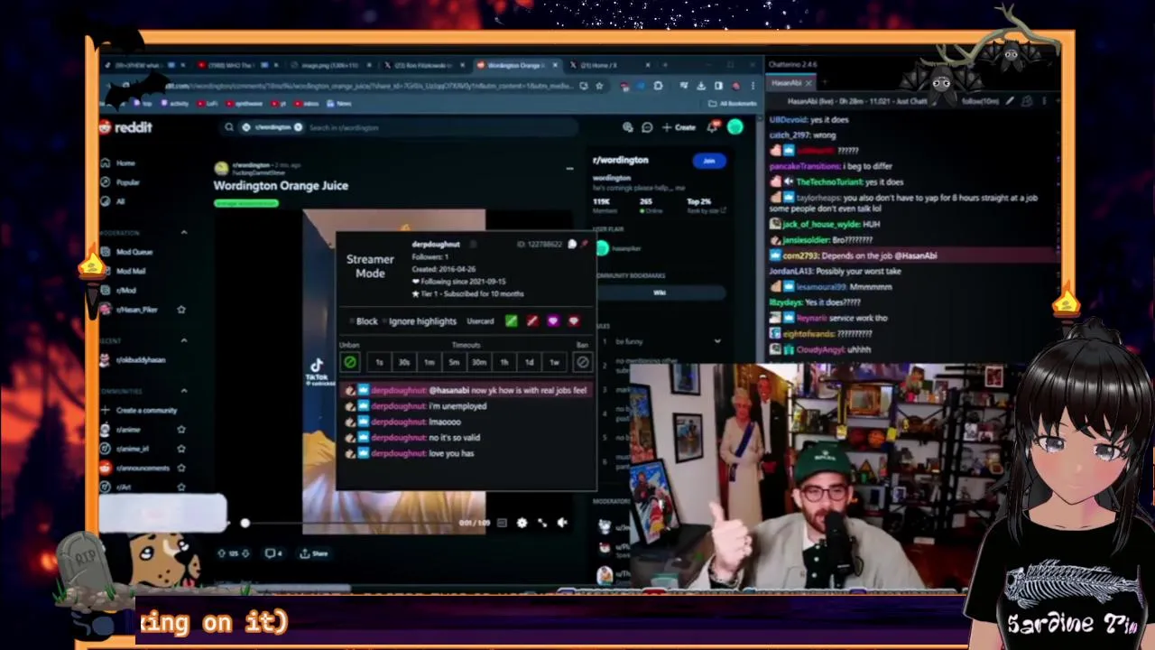Toggle Ignore highlights checkbox
1155x650 pixels.
(x=384, y=321)
